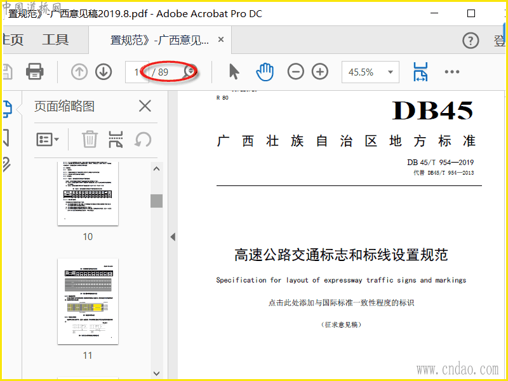Click the page number input field
The width and height of the screenshot is (508, 381).
[137, 72]
